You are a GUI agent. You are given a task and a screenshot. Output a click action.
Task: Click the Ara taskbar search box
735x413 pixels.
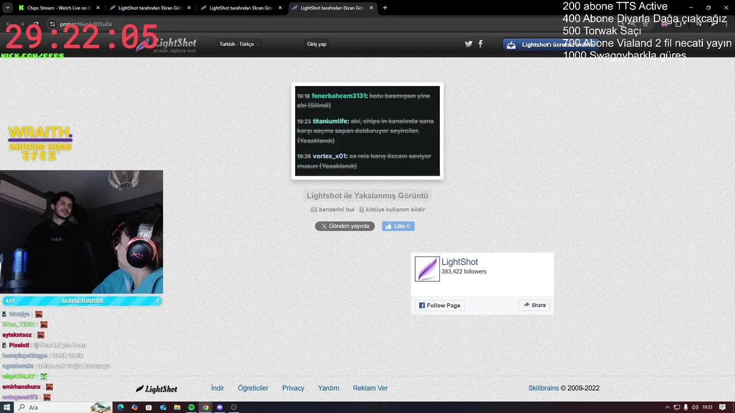click(63, 407)
